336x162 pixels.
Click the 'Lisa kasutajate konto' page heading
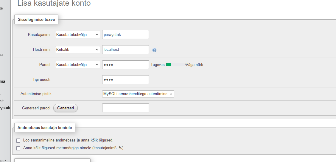[54, 4]
